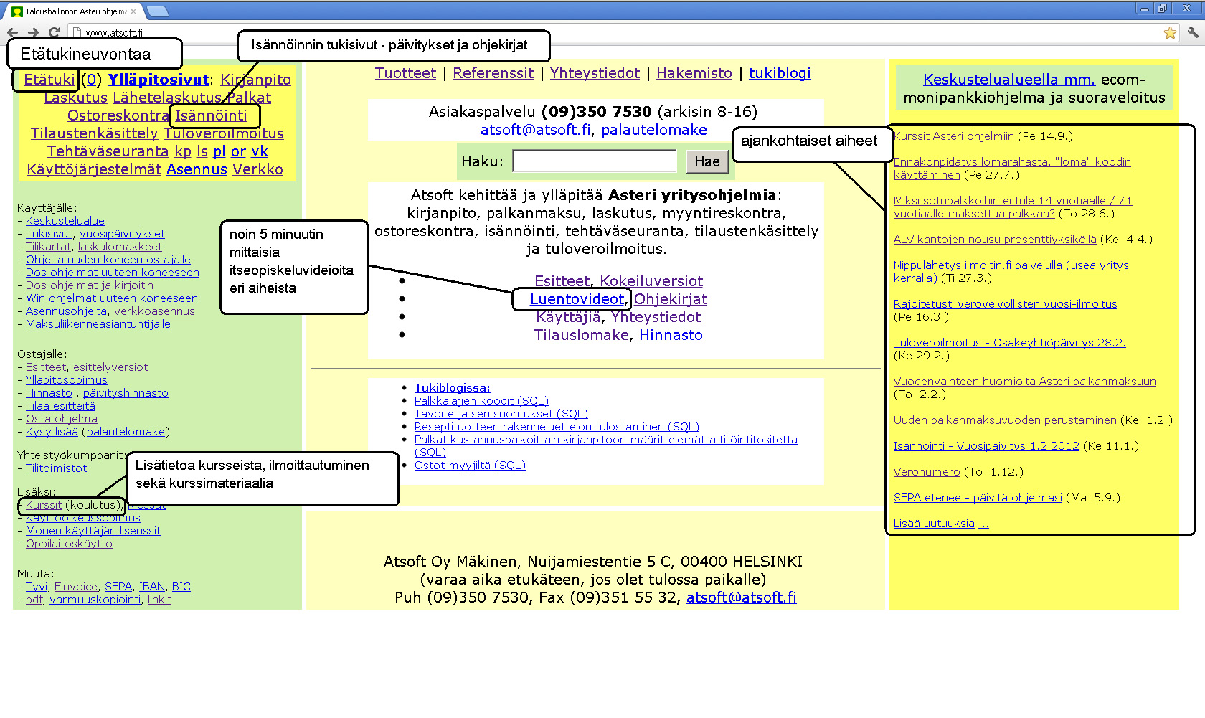Open the Tilauslomake link

[x=581, y=335]
